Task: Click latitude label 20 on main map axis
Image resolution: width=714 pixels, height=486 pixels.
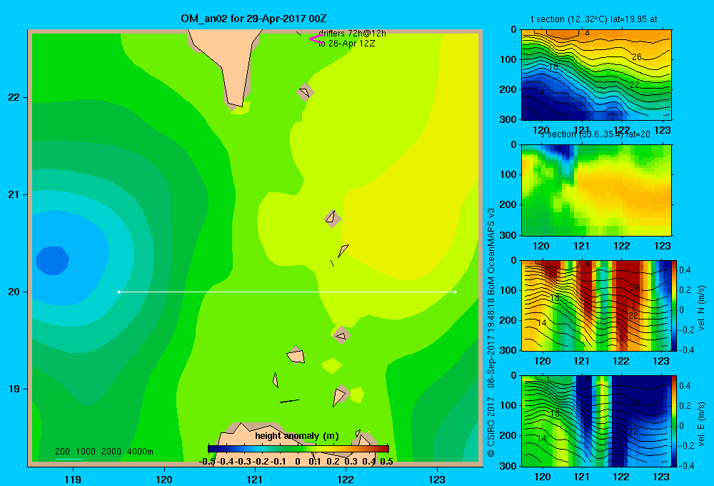Action: click(x=14, y=292)
